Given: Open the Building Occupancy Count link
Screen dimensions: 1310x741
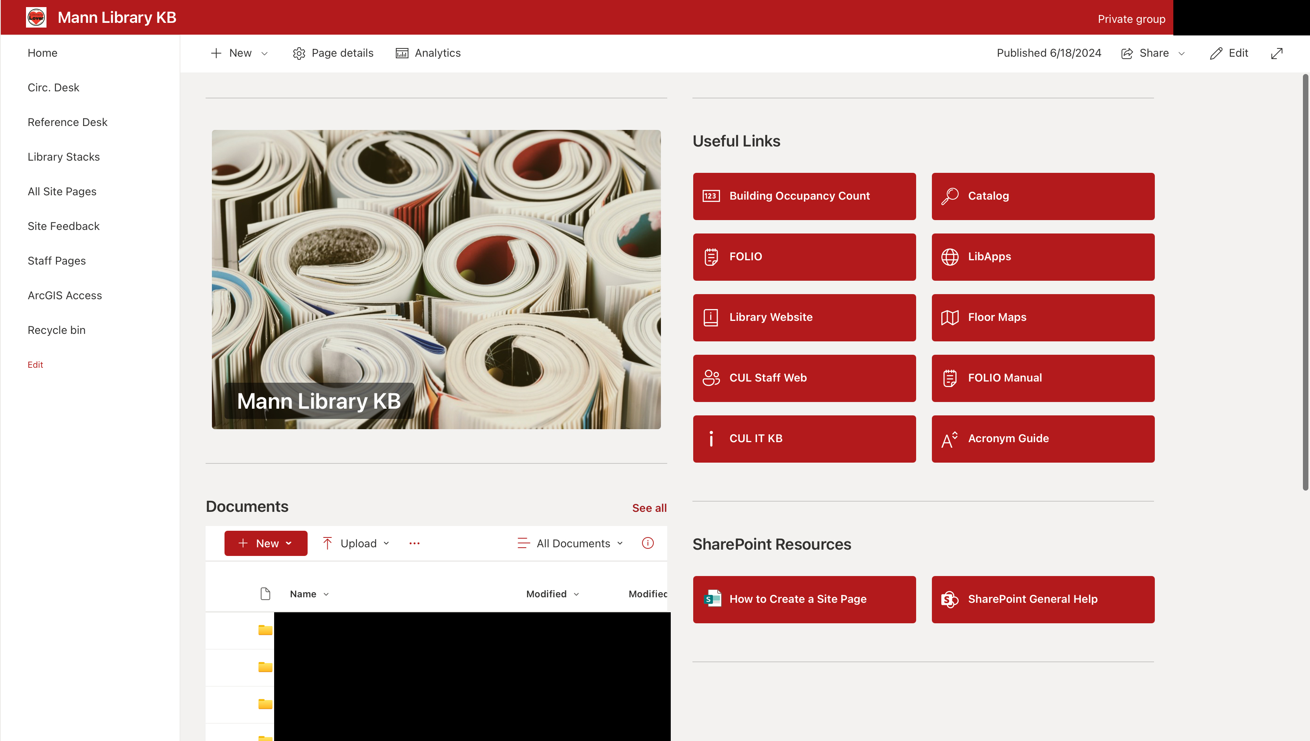Looking at the screenshot, I should (x=799, y=196).
